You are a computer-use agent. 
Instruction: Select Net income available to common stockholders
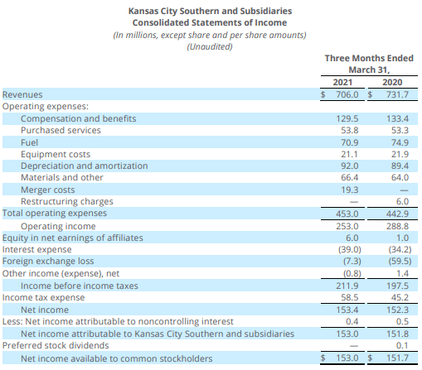[x=117, y=358]
